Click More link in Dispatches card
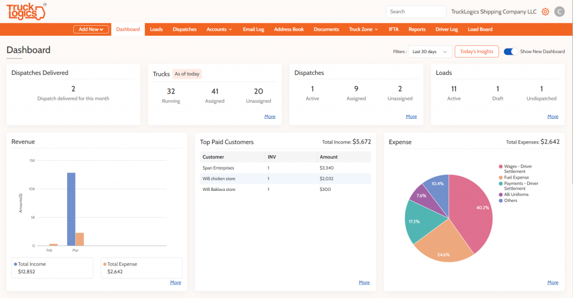573x298 pixels. [411, 117]
